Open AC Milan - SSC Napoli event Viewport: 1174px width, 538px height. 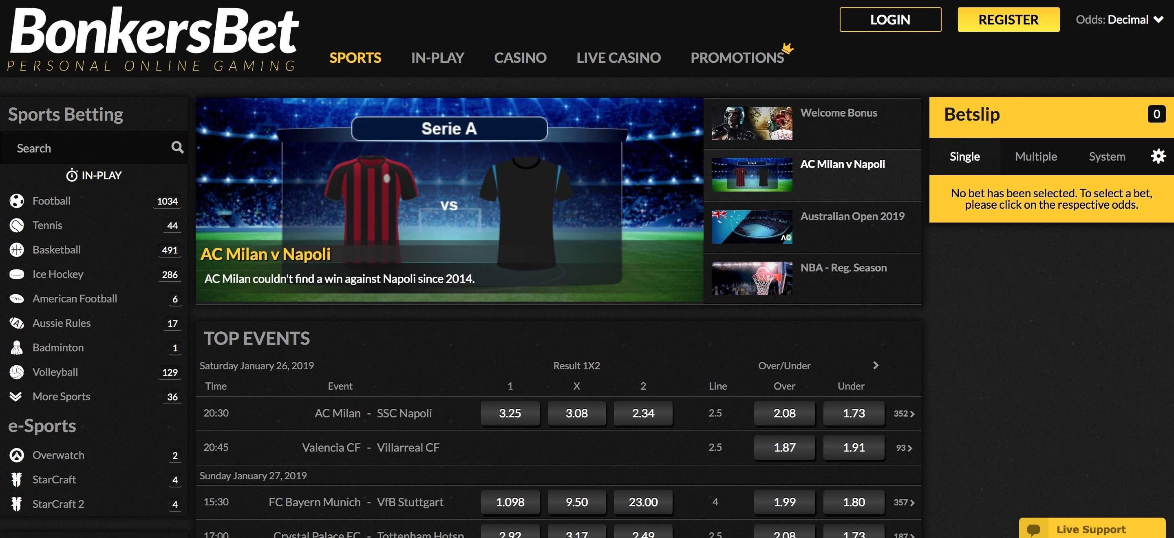[373, 413]
